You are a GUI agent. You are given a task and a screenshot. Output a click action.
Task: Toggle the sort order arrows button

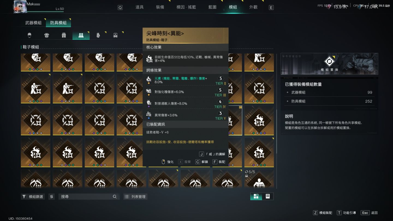pyautogui.click(x=52, y=196)
